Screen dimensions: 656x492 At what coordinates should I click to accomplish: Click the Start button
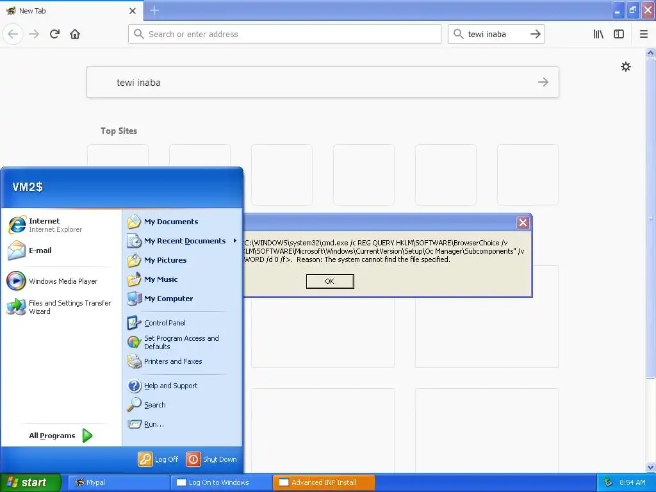pyautogui.click(x=30, y=482)
